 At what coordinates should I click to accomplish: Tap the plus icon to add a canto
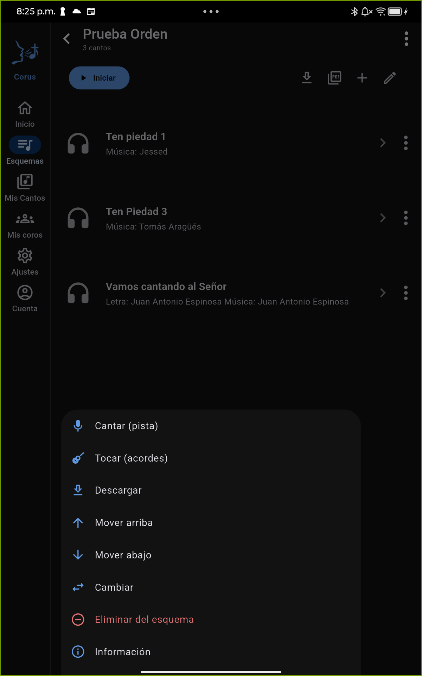(362, 78)
